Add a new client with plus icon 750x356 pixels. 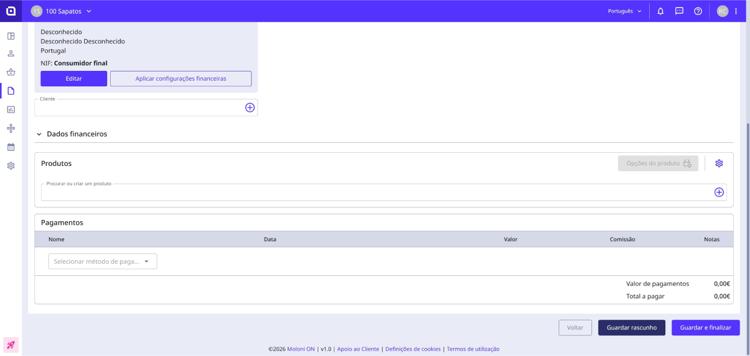250,108
